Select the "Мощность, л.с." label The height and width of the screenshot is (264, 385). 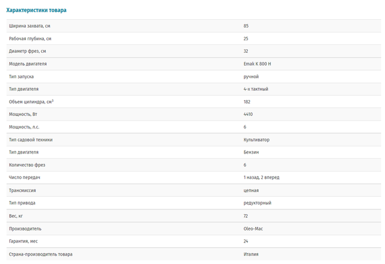(25, 127)
